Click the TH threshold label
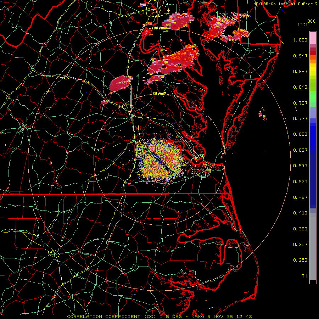319x319 pixels. click(304, 276)
